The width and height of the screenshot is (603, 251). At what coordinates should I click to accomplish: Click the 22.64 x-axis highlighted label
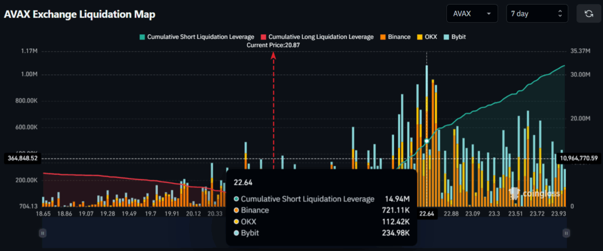point(428,214)
